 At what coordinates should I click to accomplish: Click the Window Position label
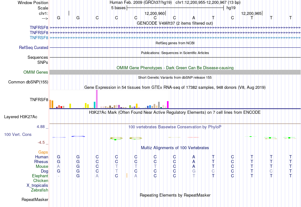click(33, 3)
